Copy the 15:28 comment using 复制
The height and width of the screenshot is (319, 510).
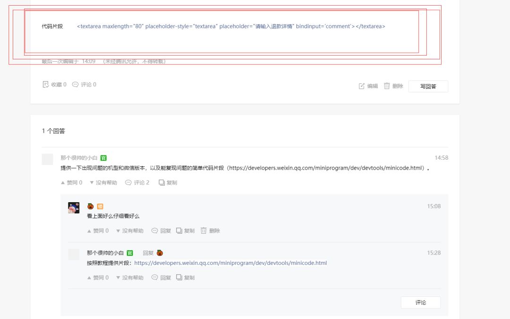(186, 278)
